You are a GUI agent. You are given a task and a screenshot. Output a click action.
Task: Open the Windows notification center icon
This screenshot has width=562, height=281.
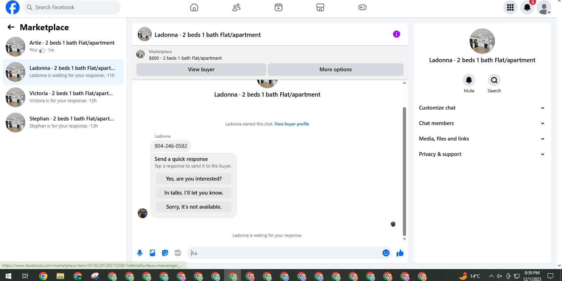[550, 276]
